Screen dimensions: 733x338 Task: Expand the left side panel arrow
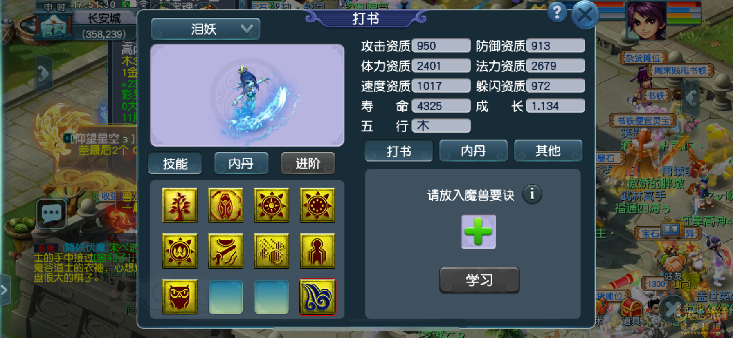pyautogui.click(x=44, y=74)
